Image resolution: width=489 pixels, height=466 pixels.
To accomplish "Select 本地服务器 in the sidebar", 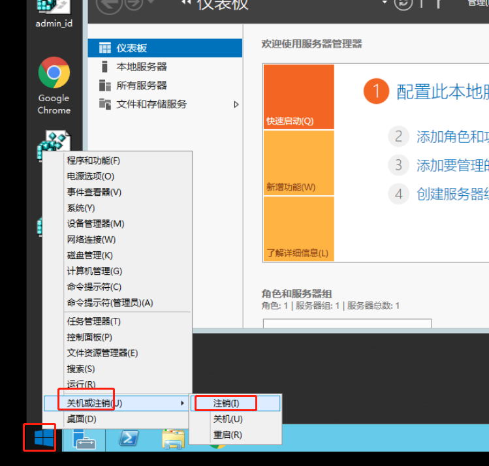I will pyautogui.click(x=141, y=67).
